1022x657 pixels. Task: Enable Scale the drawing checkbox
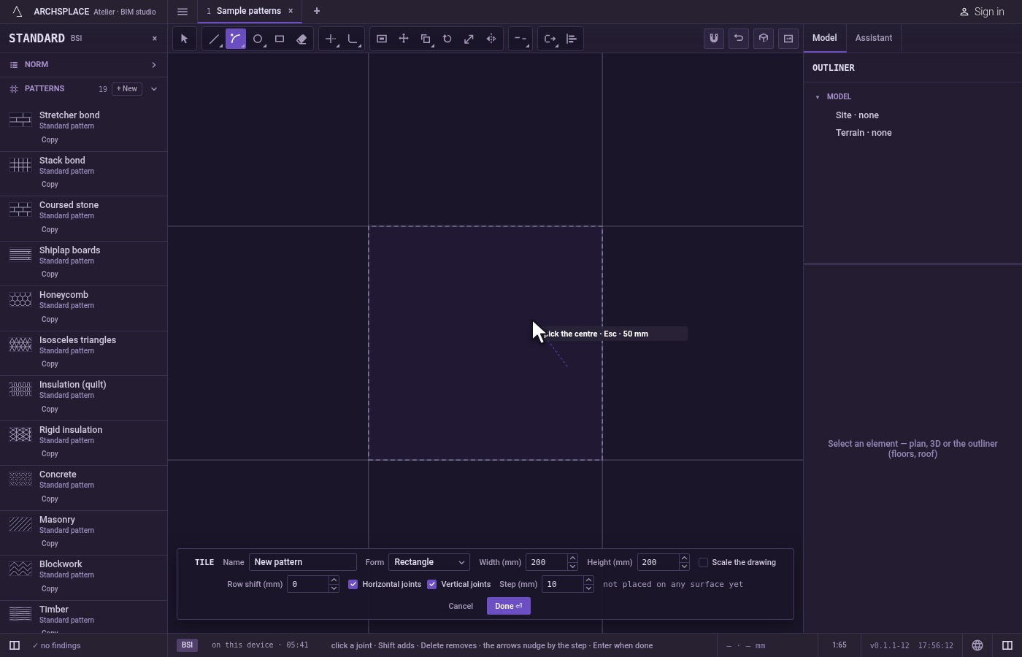click(x=703, y=562)
